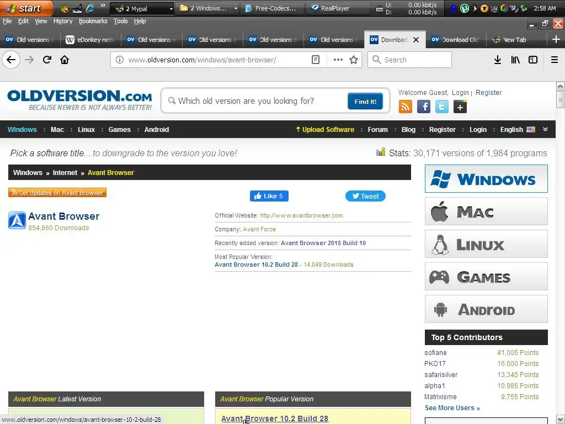This screenshot has width=565, height=424.
Task: Go back to the previous page
Action: tap(11, 60)
